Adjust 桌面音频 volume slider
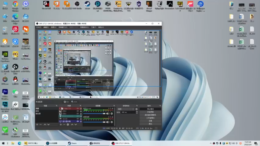Viewport: 260px width, 146px height. click(x=94, y=122)
